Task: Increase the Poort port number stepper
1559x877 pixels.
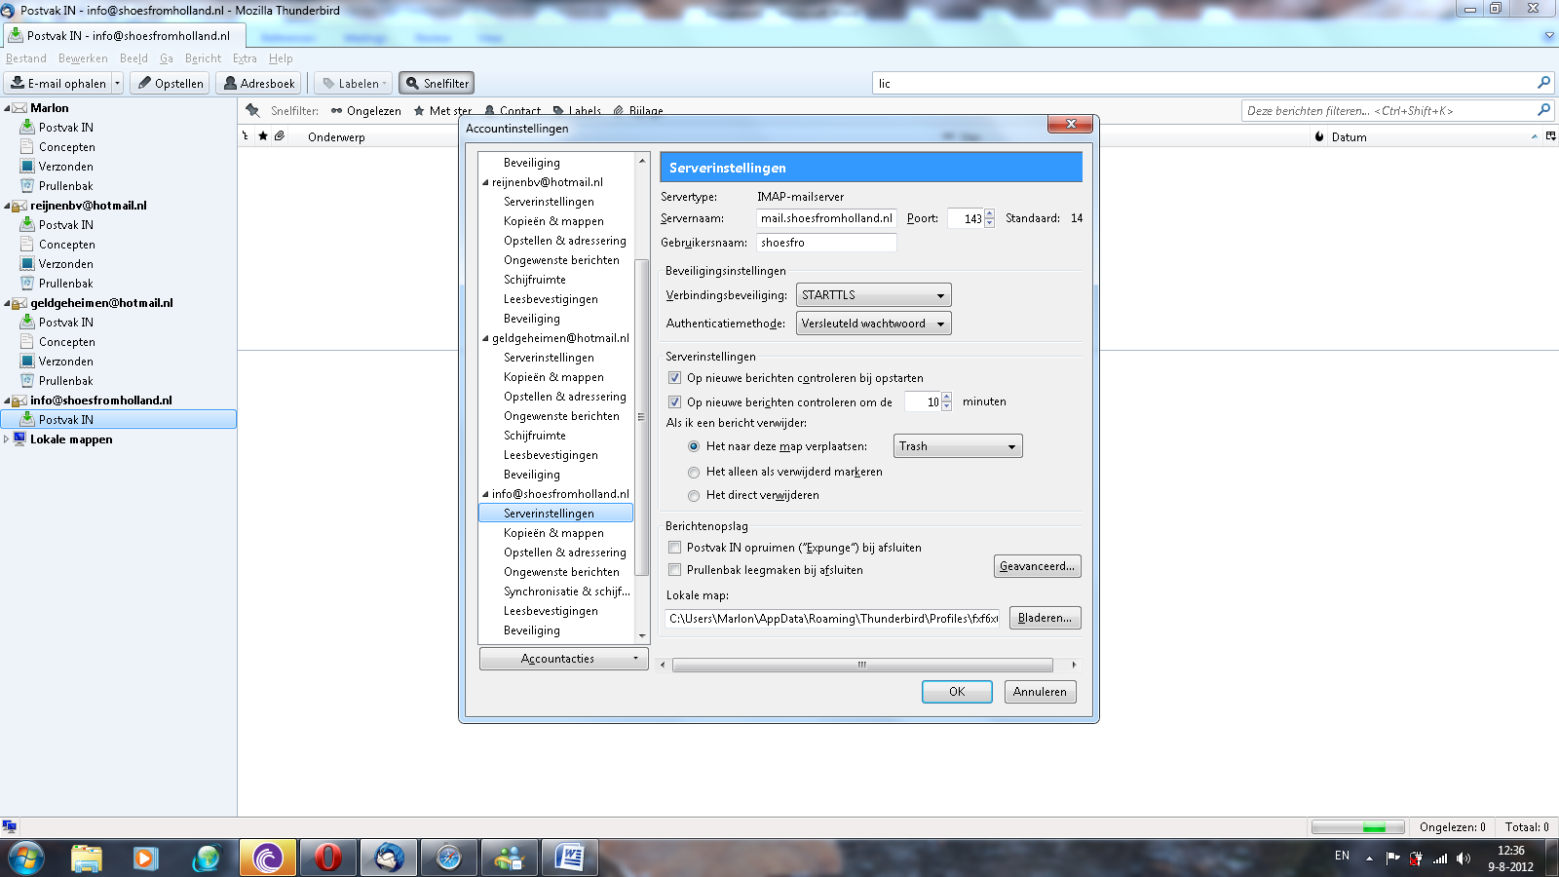Action: (x=989, y=213)
